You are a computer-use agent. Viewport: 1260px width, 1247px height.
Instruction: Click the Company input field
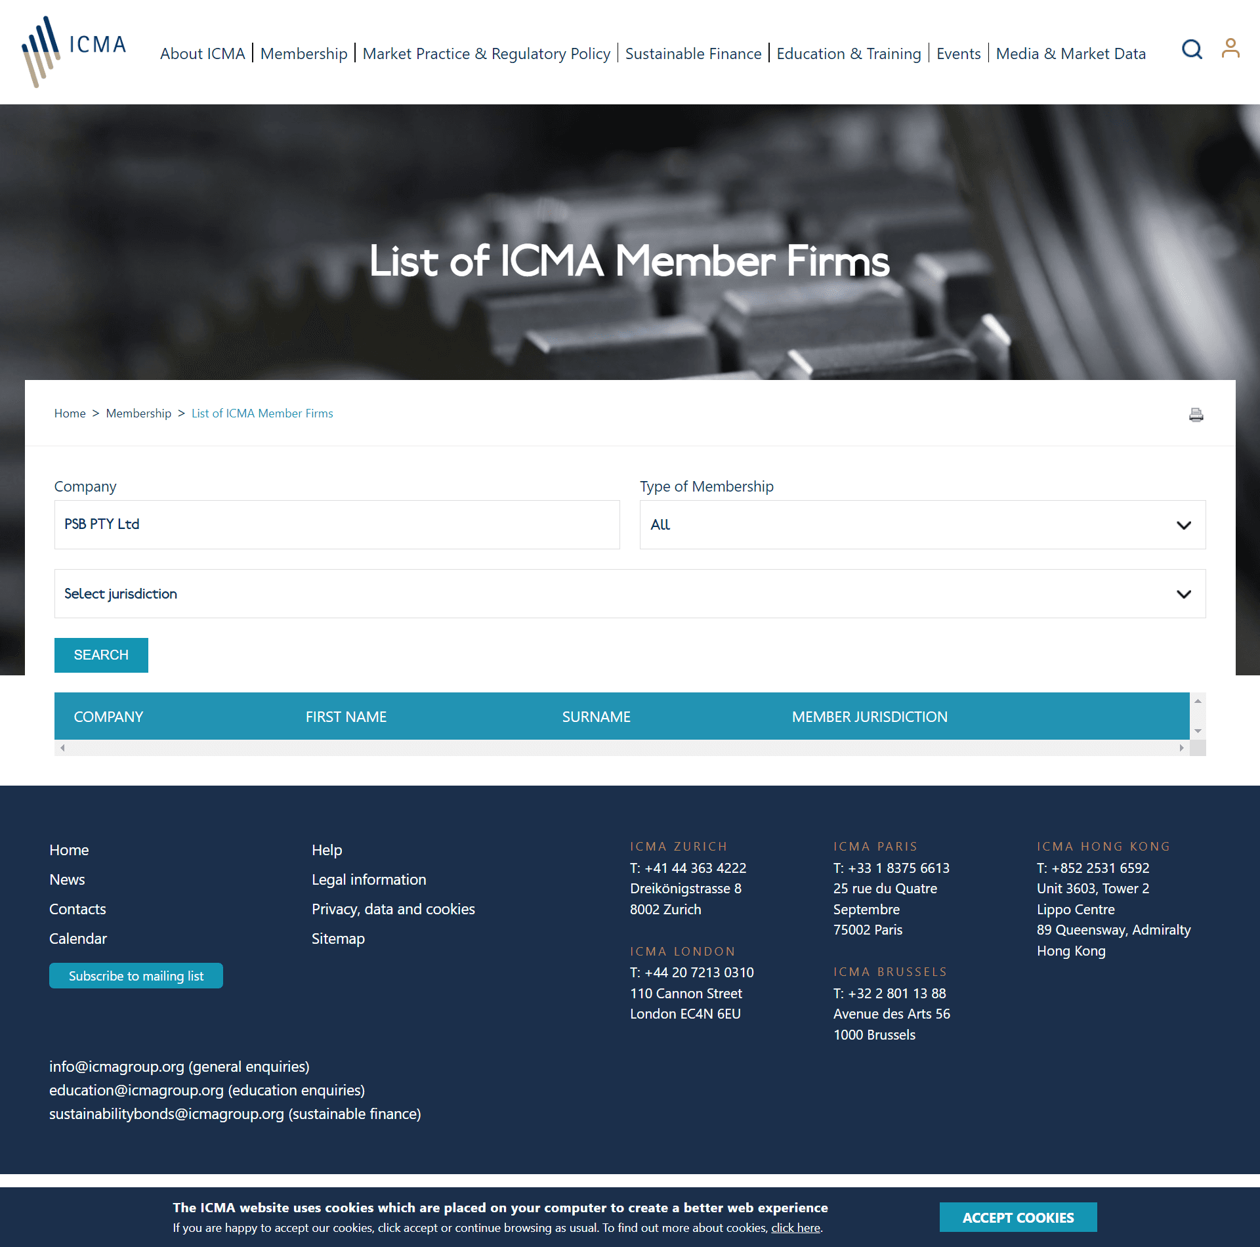[x=337, y=524]
